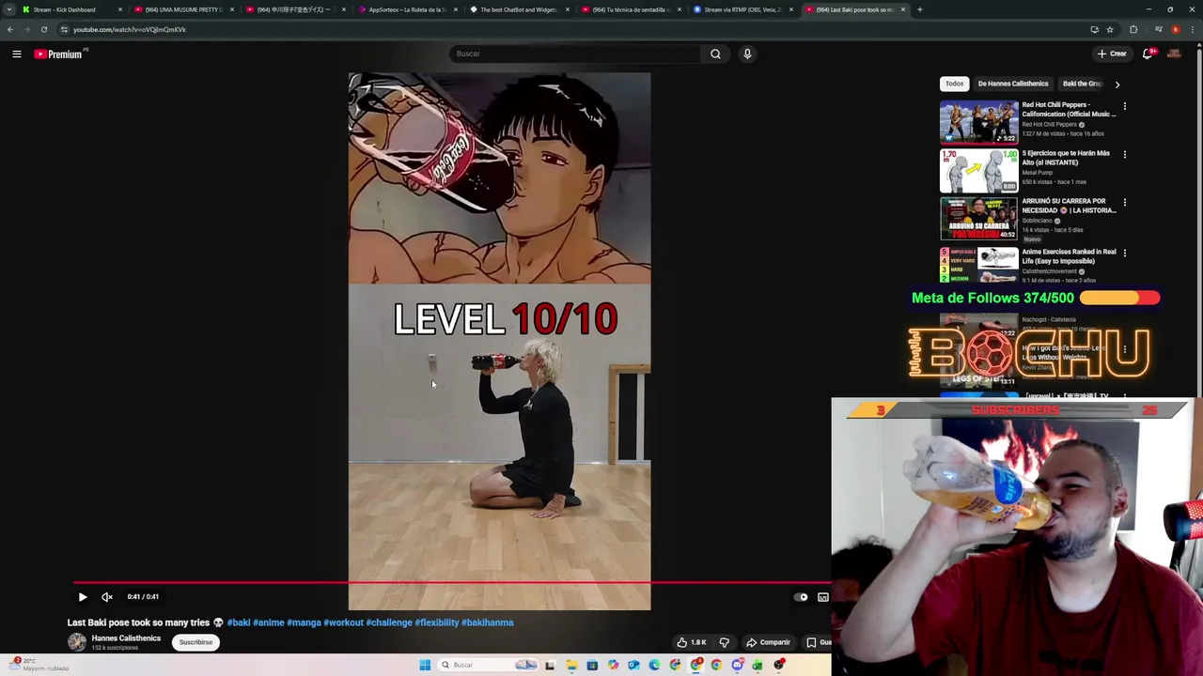1203x676 pixels.
Task: Like the video (1.8 K)
Action: tap(691, 642)
